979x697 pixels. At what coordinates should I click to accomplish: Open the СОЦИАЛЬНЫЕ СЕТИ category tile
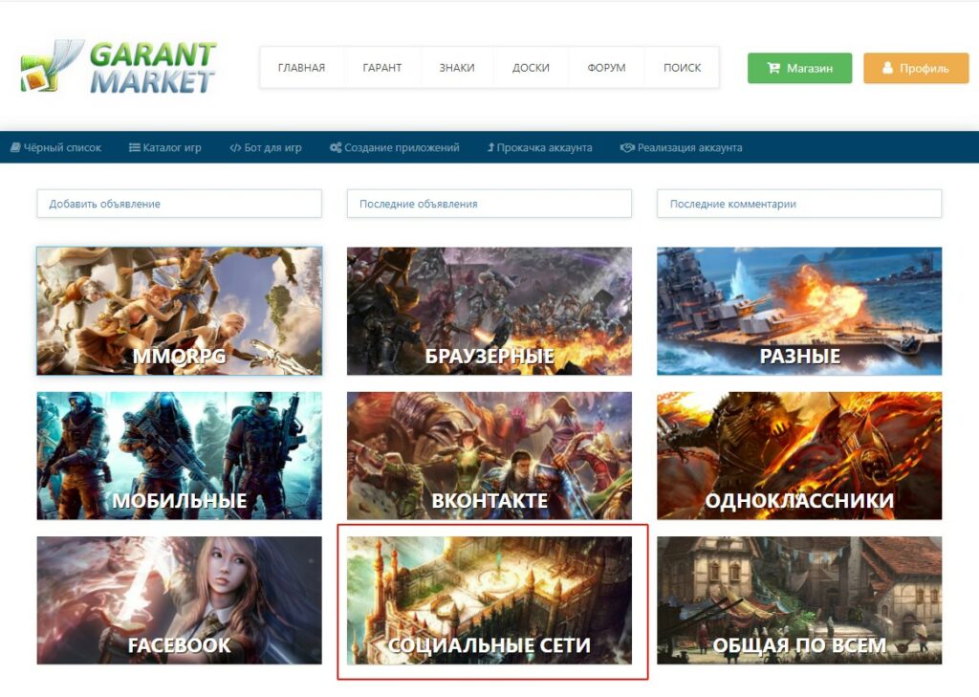(x=489, y=600)
